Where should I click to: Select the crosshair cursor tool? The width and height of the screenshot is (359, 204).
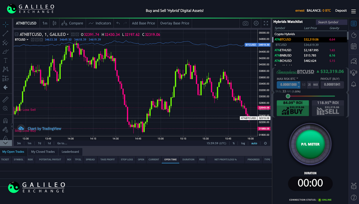(x=5, y=25)
